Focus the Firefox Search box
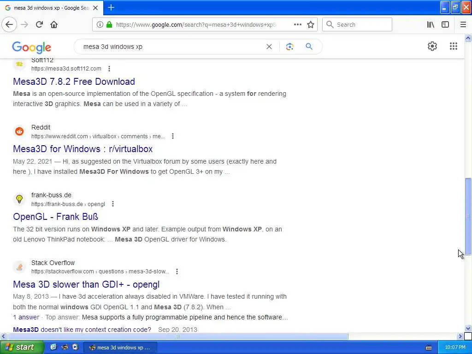This screenshot has height=354, width=472. 357,24
